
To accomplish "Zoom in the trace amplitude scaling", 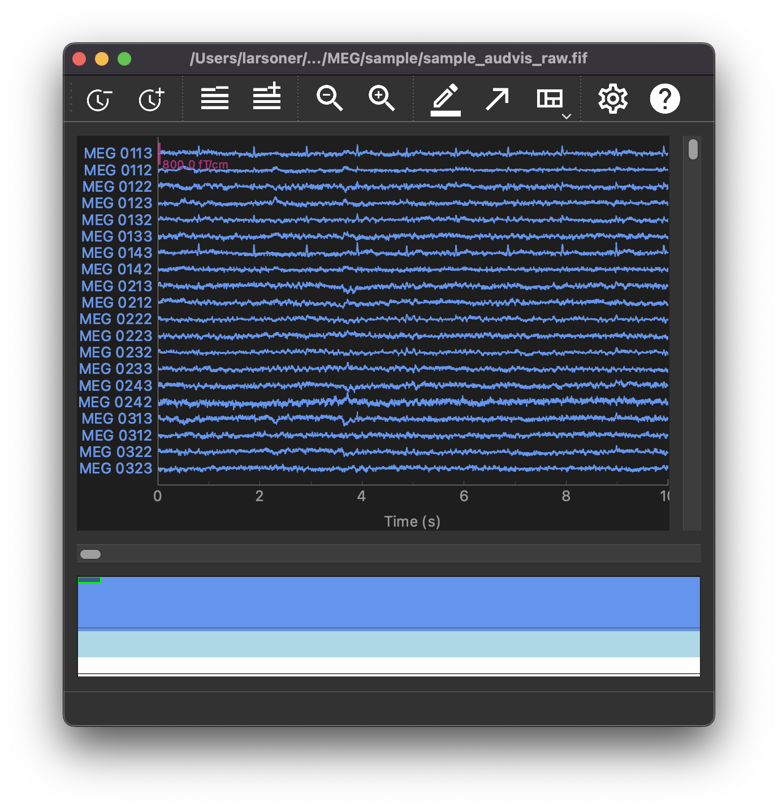I will (x=381, y=98).
